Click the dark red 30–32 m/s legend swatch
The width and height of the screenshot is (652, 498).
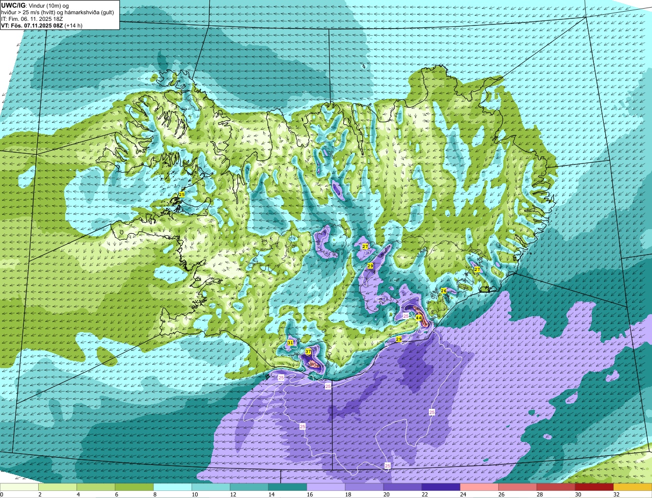(x=594, y=487)
